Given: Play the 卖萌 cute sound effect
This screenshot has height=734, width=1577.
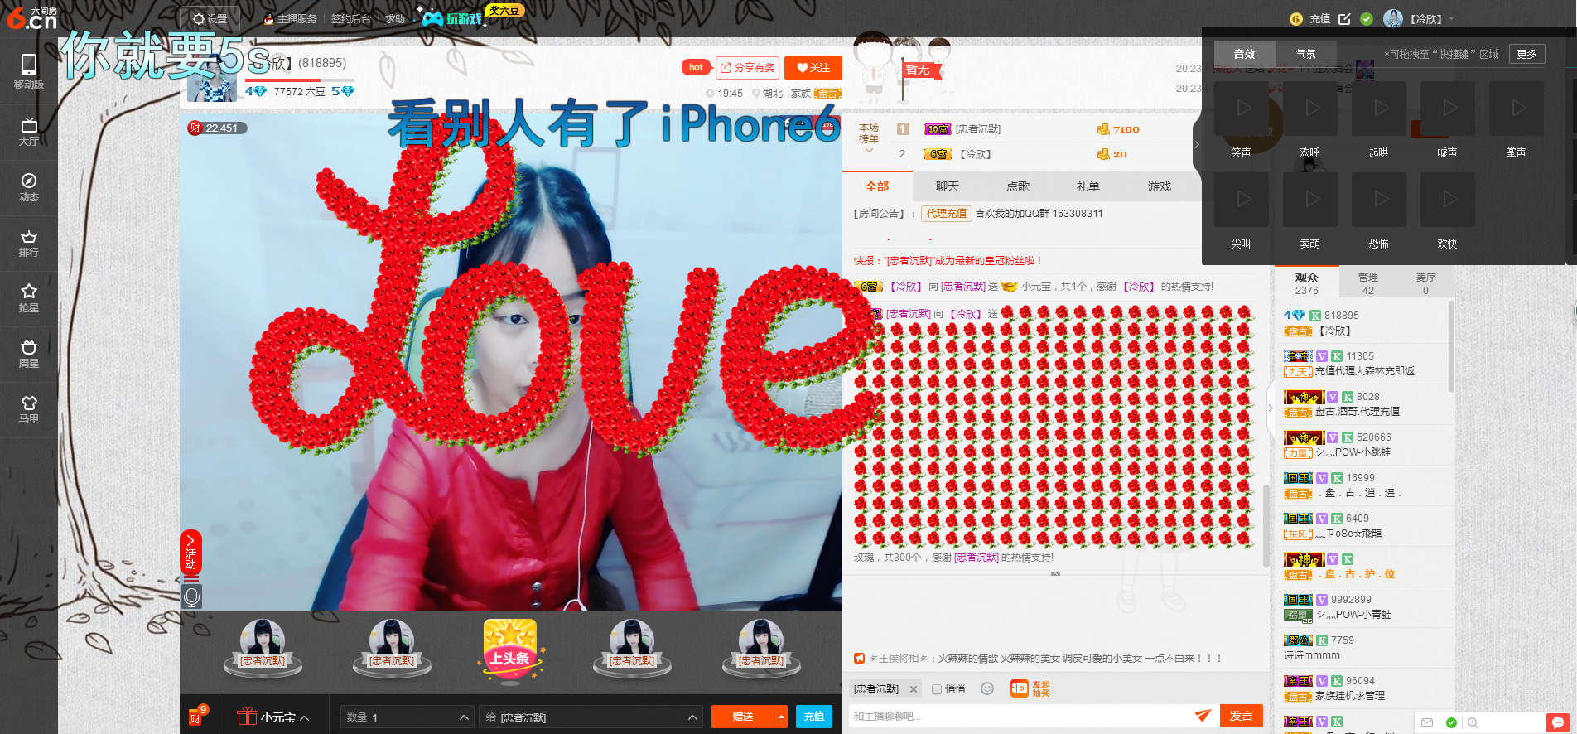Looking at the screenshot, I should point(1309,200).
